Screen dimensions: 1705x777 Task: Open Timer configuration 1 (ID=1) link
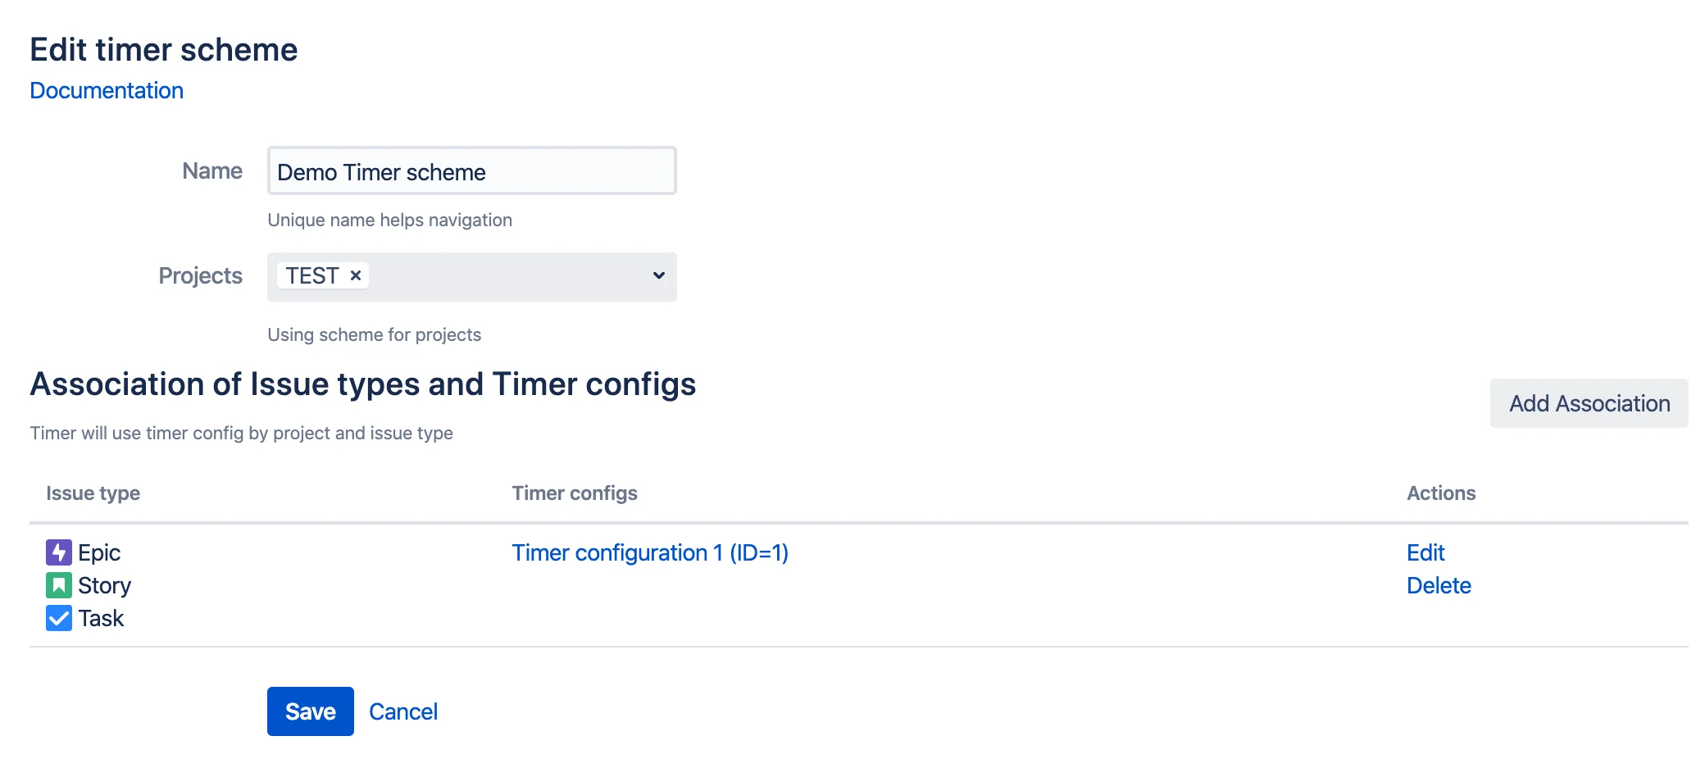(650, 552)
